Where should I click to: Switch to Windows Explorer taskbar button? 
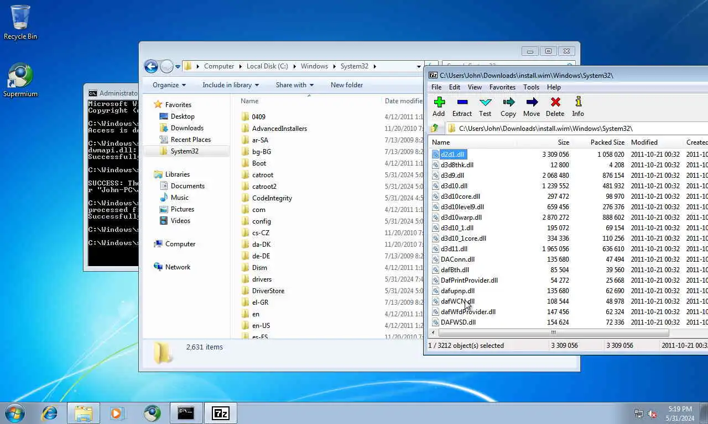[84, 413]
